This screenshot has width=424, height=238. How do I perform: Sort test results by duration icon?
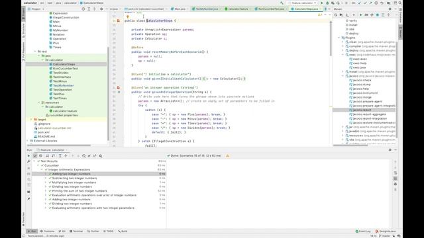pos(53,156)
